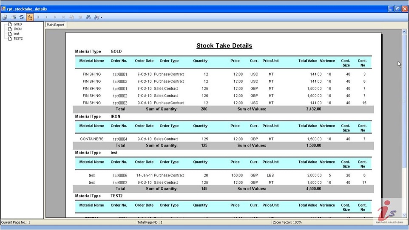Click the Go to Page icon

71,17
